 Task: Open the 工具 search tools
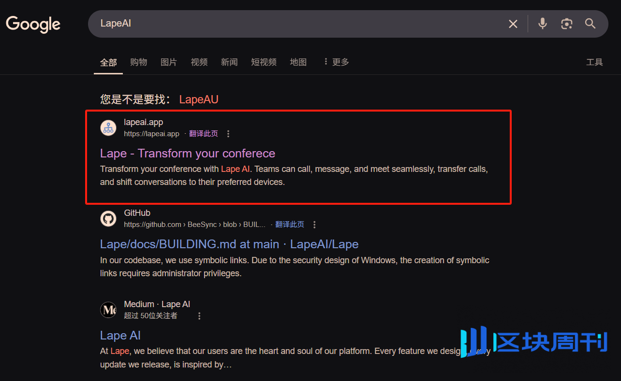(x=594, y=62)
